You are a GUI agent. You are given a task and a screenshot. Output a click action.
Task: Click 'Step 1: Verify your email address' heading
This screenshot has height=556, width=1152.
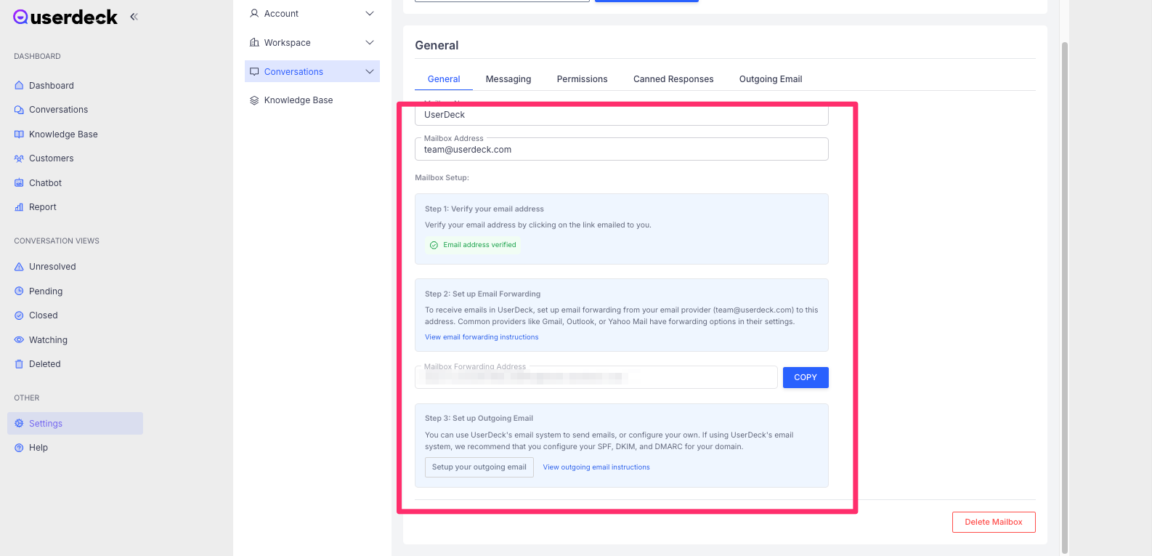(x=484, y=209)
